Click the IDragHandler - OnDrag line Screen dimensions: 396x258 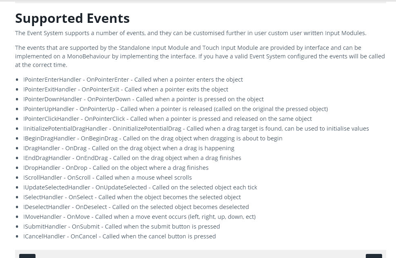[x=129, y=148]
